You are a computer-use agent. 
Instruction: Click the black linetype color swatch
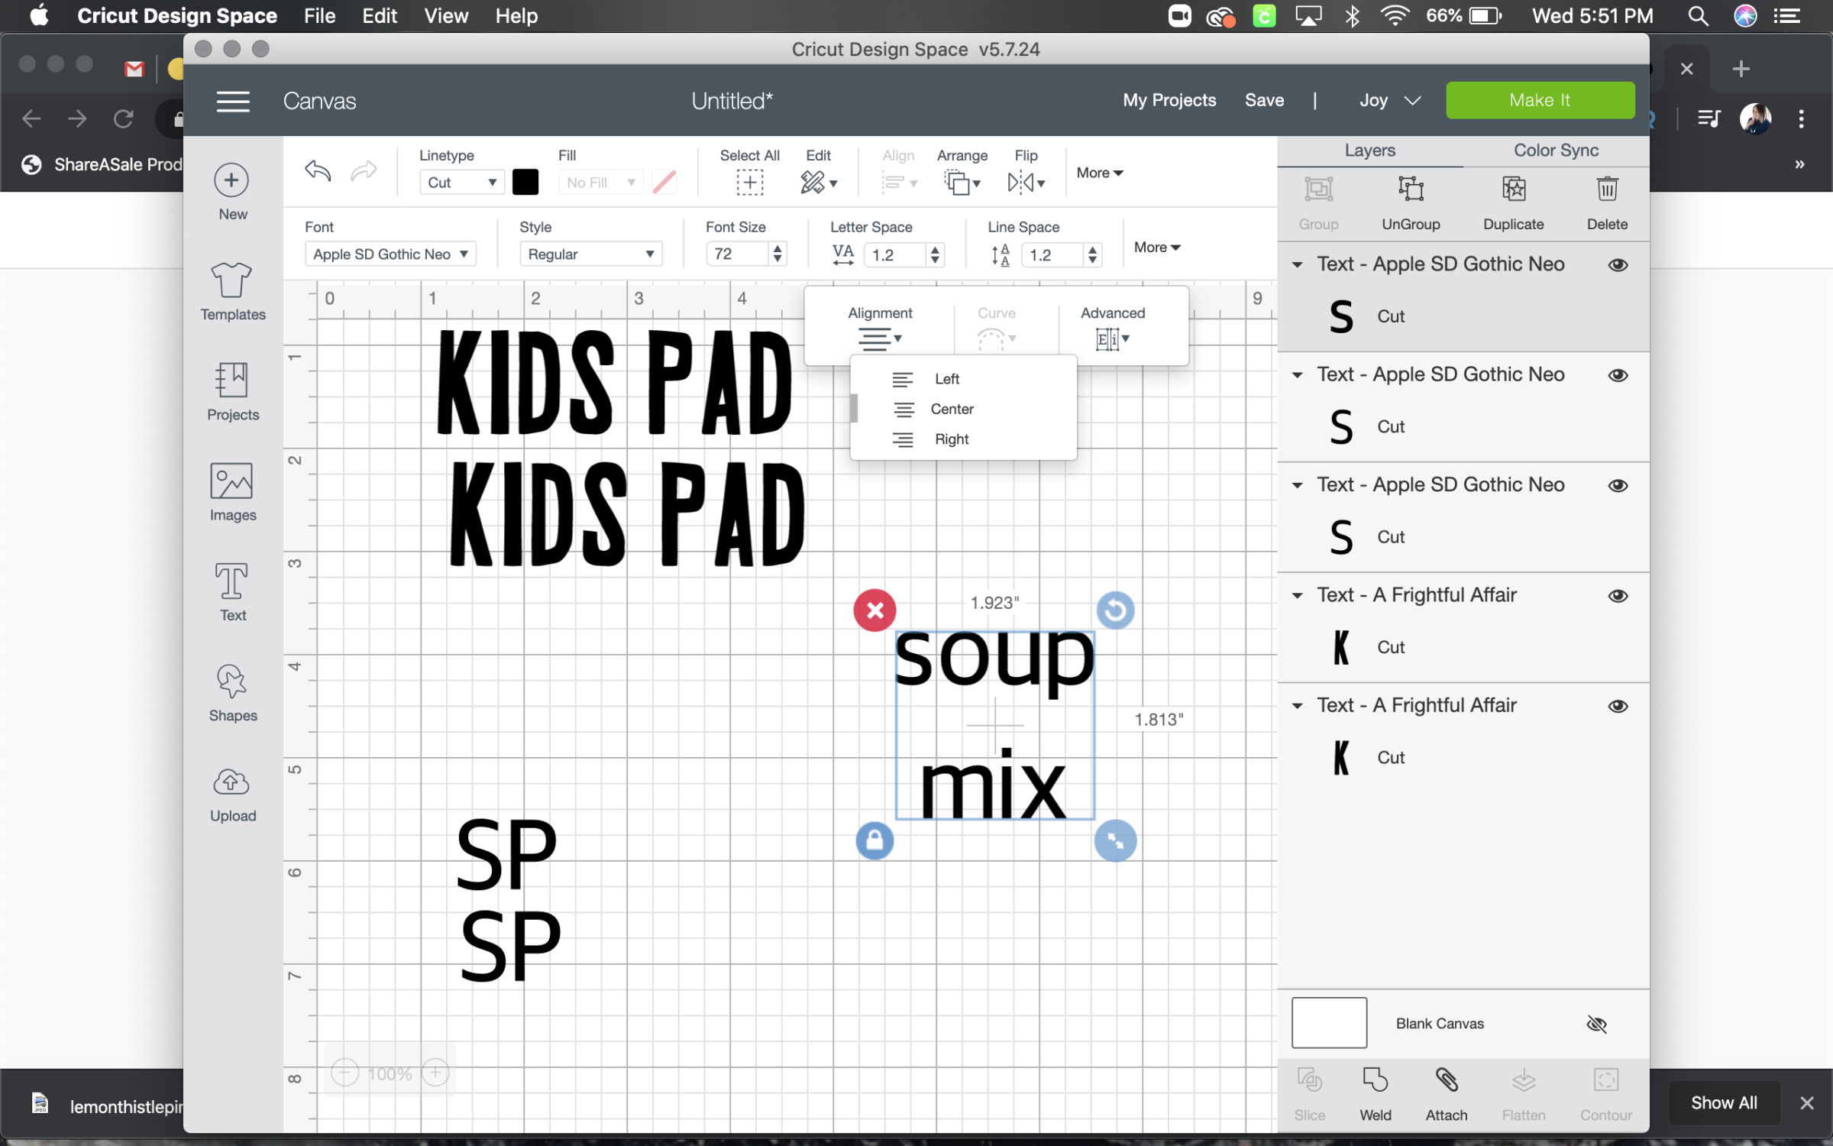(525, 182)
